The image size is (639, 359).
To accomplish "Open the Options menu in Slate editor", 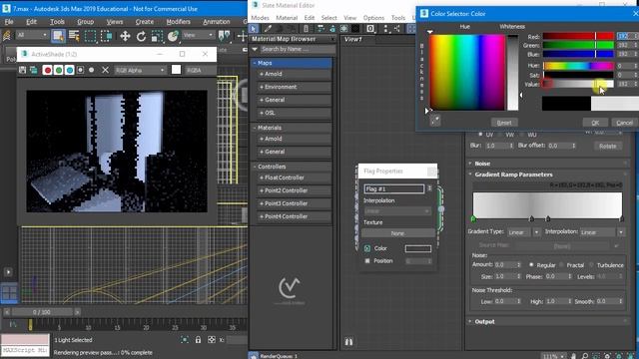I will point(373,18).
